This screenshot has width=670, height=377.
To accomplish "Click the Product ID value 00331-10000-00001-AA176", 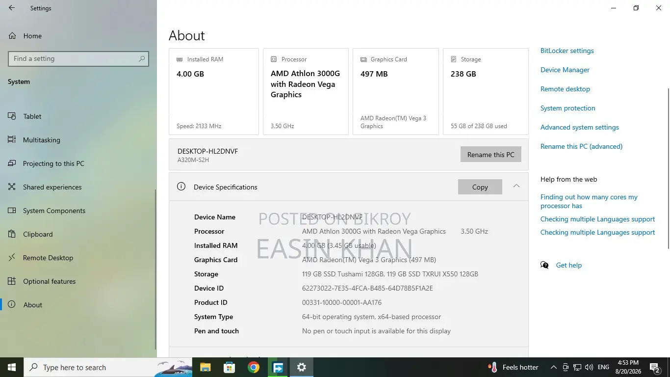I will click(x=342, y=302).
